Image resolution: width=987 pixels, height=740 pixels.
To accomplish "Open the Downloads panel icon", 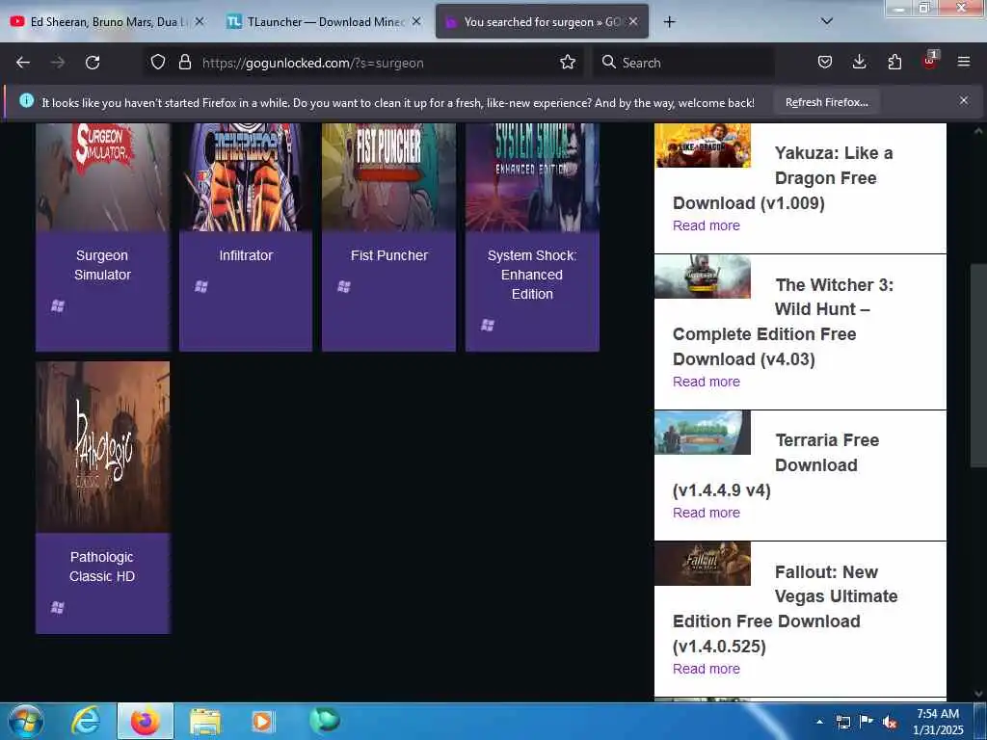I will click(x=859, y=62).
